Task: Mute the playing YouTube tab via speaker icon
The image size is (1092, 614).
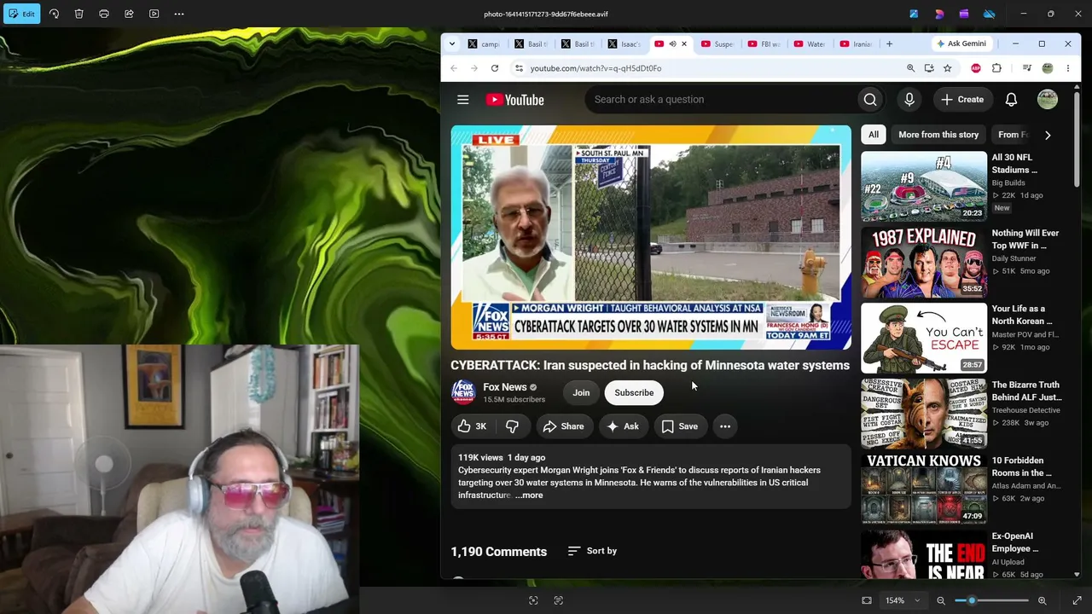Action: click(672, 43)
